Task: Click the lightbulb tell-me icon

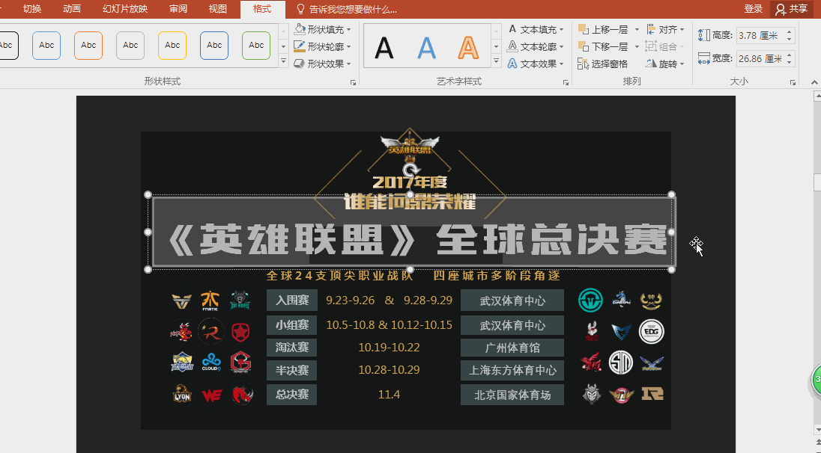Action: tap(300, 9)
